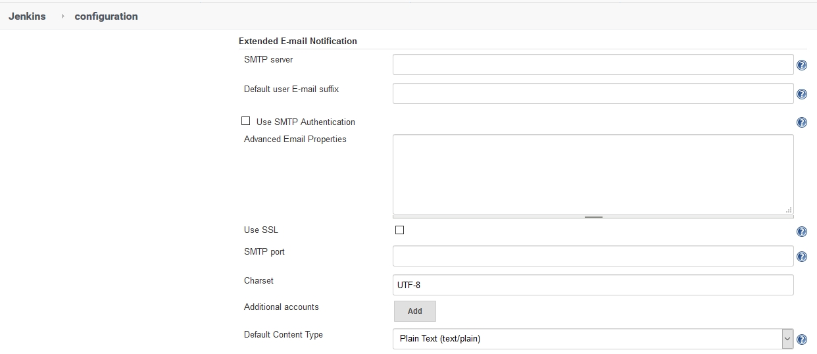Open help for Default Content Type
This screenshot has width=817, height=354.
801,340
